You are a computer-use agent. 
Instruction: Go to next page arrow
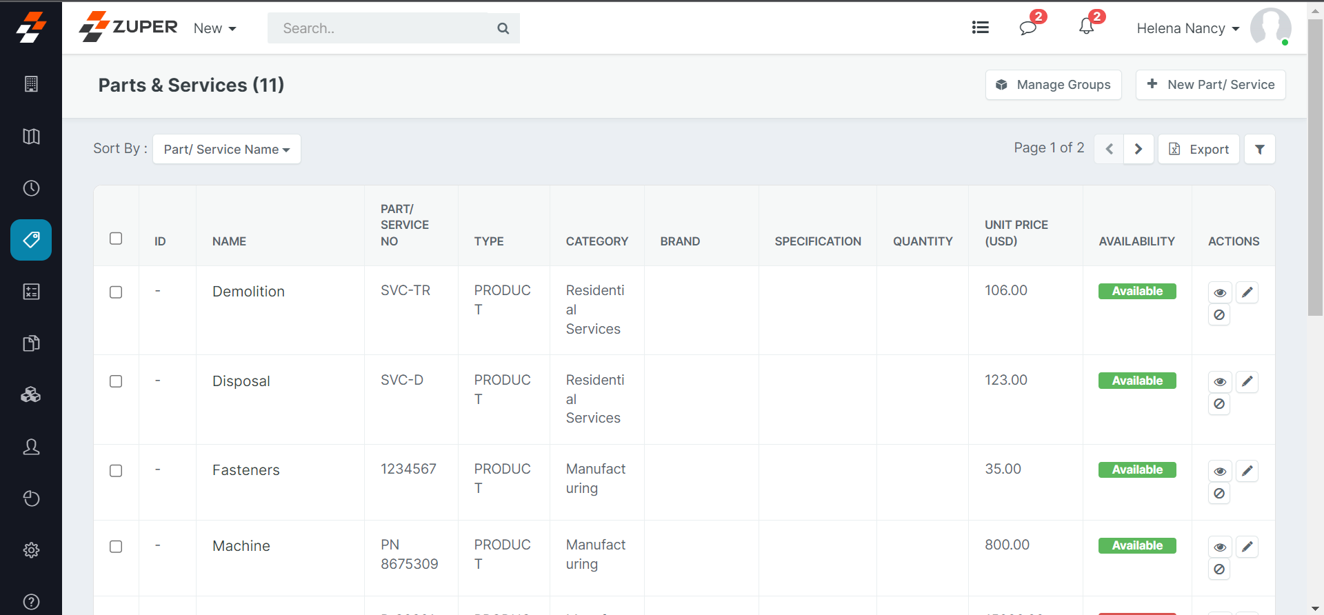(x=1139, y=150)
